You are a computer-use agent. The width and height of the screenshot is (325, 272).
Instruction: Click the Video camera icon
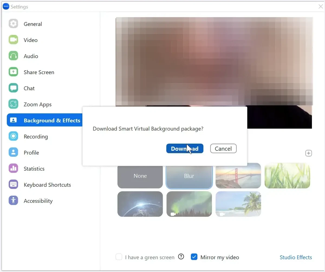[13, 40]
